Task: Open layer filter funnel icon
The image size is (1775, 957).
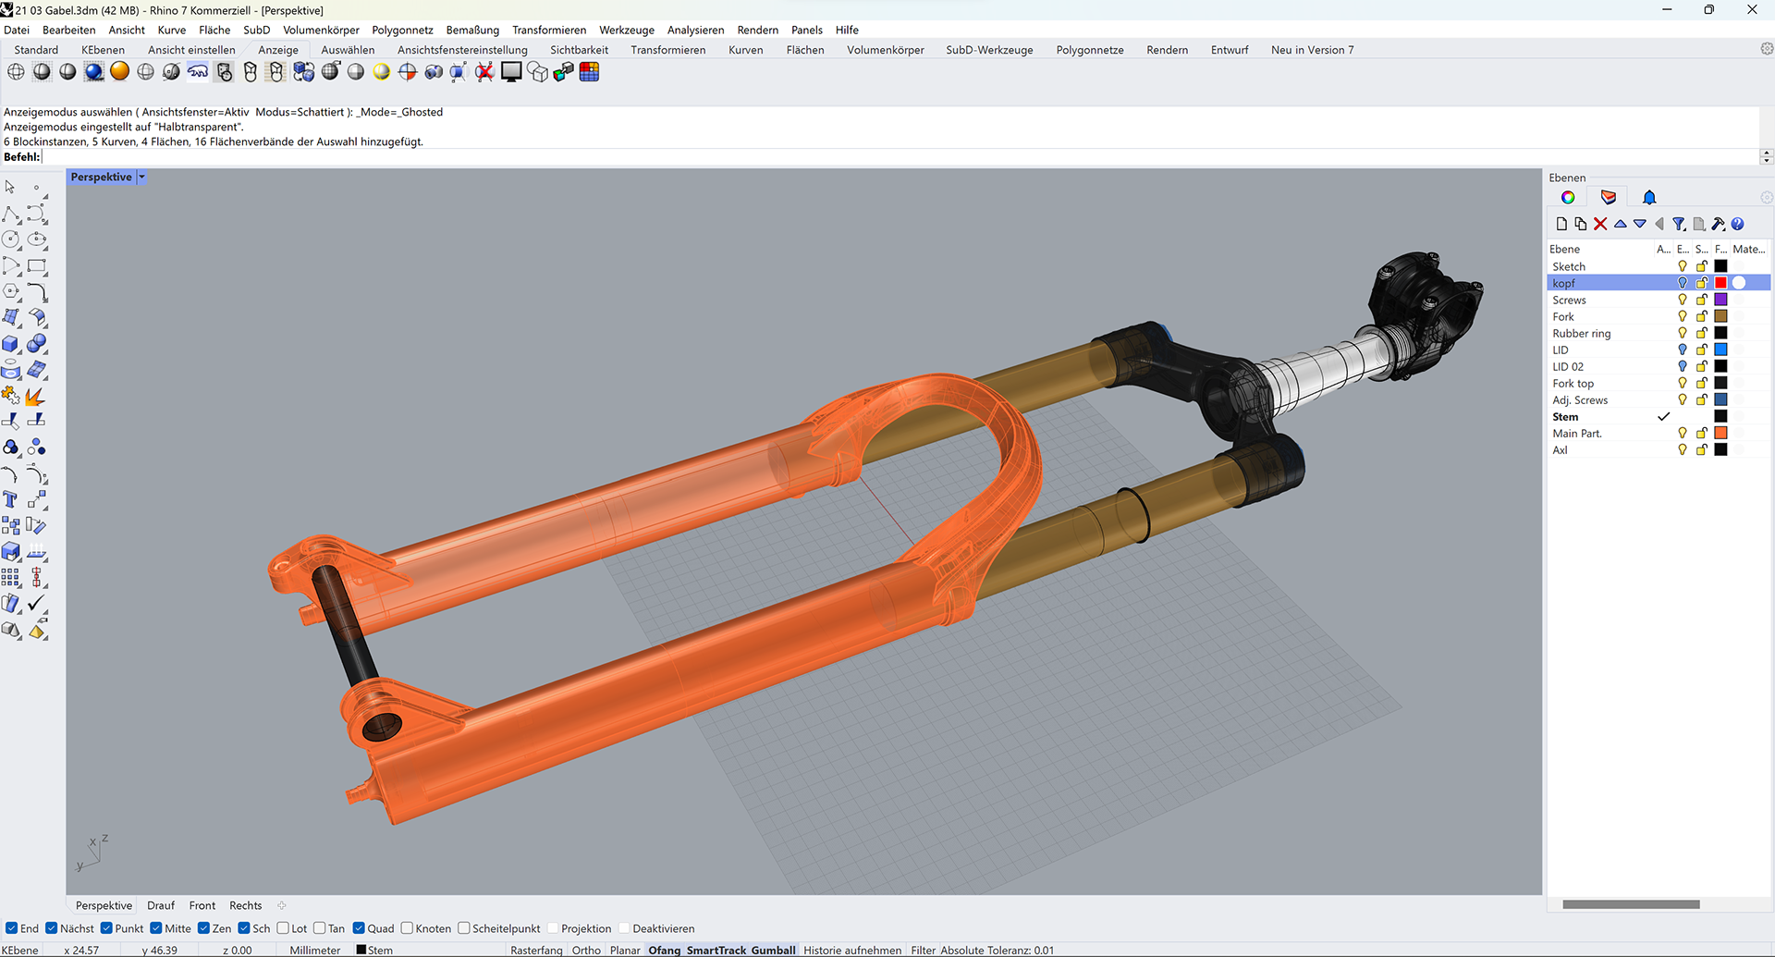Action: click(x=1679, y=224)
